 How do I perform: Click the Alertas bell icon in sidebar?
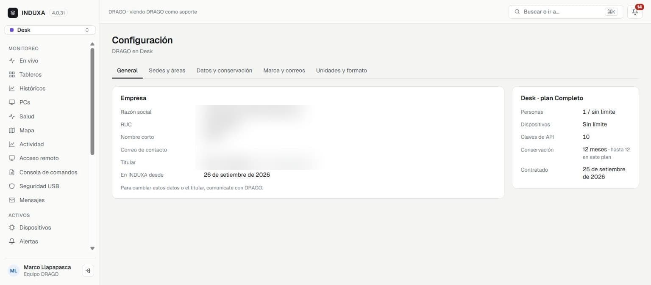click(12, 242)
